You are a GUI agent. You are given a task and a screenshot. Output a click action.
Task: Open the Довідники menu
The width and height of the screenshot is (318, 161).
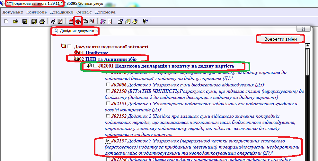click(x=62, y=12)
